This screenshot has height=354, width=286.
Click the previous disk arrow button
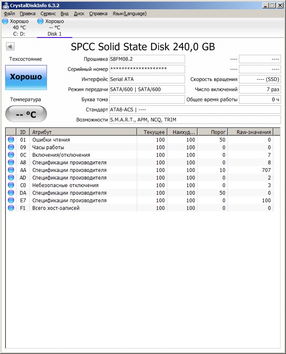[x=11, y=47]
